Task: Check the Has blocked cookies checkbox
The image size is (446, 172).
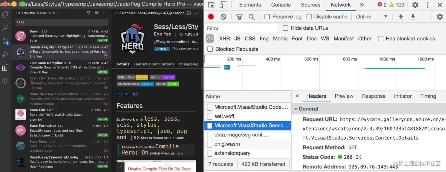Action: tap(381, 39)
